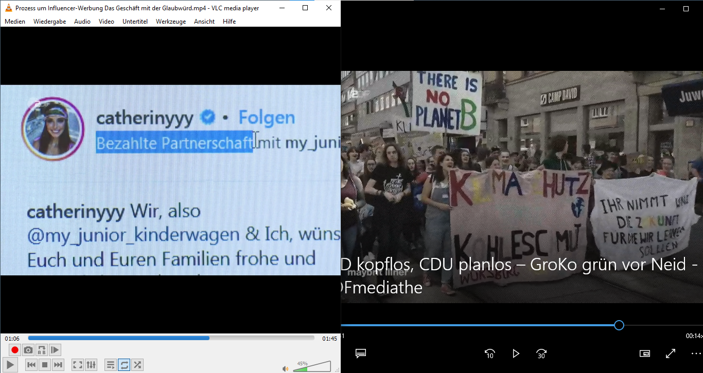The height and width of the screenshot is (373, 703).
Task: Open VLC extended settings equalizer icon
Action: point(91,365)
